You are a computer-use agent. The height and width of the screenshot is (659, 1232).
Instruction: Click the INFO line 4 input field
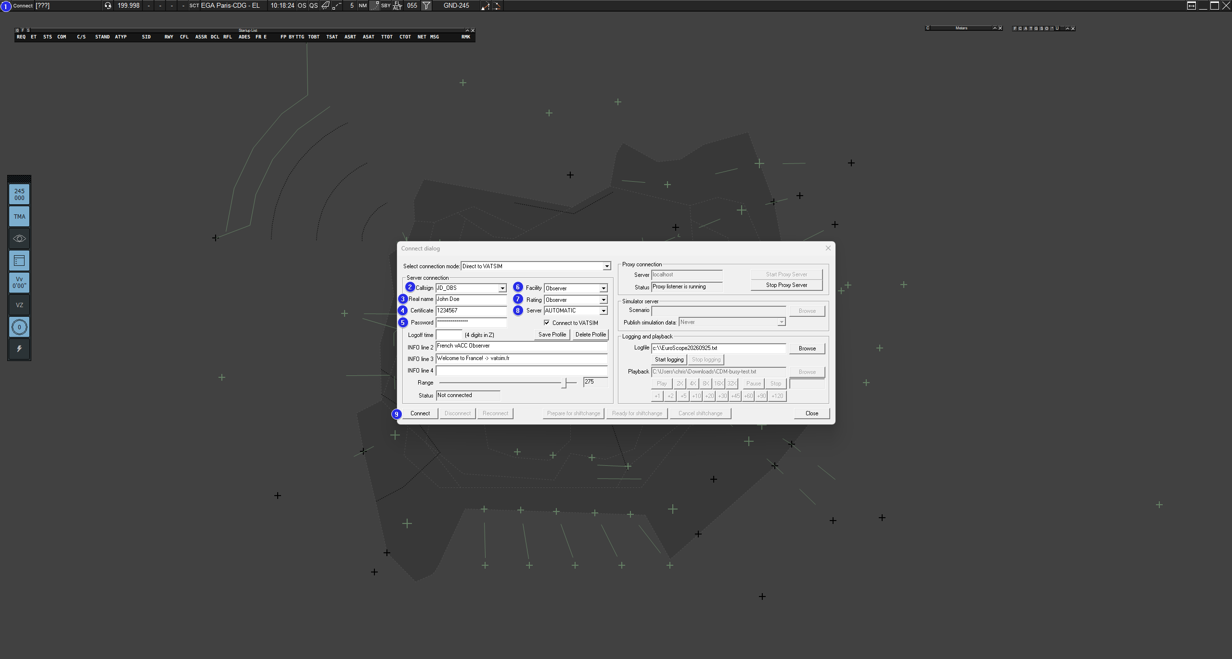522,371
